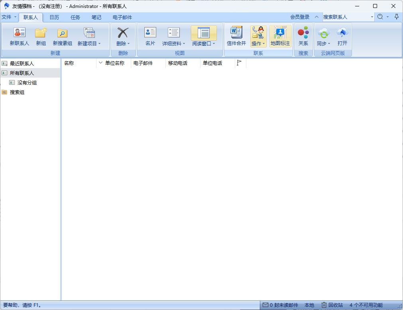This screenshot has width=403, height=310.
Task: Sort by 移动电话 column header
Action: click(x=183, y=63)
